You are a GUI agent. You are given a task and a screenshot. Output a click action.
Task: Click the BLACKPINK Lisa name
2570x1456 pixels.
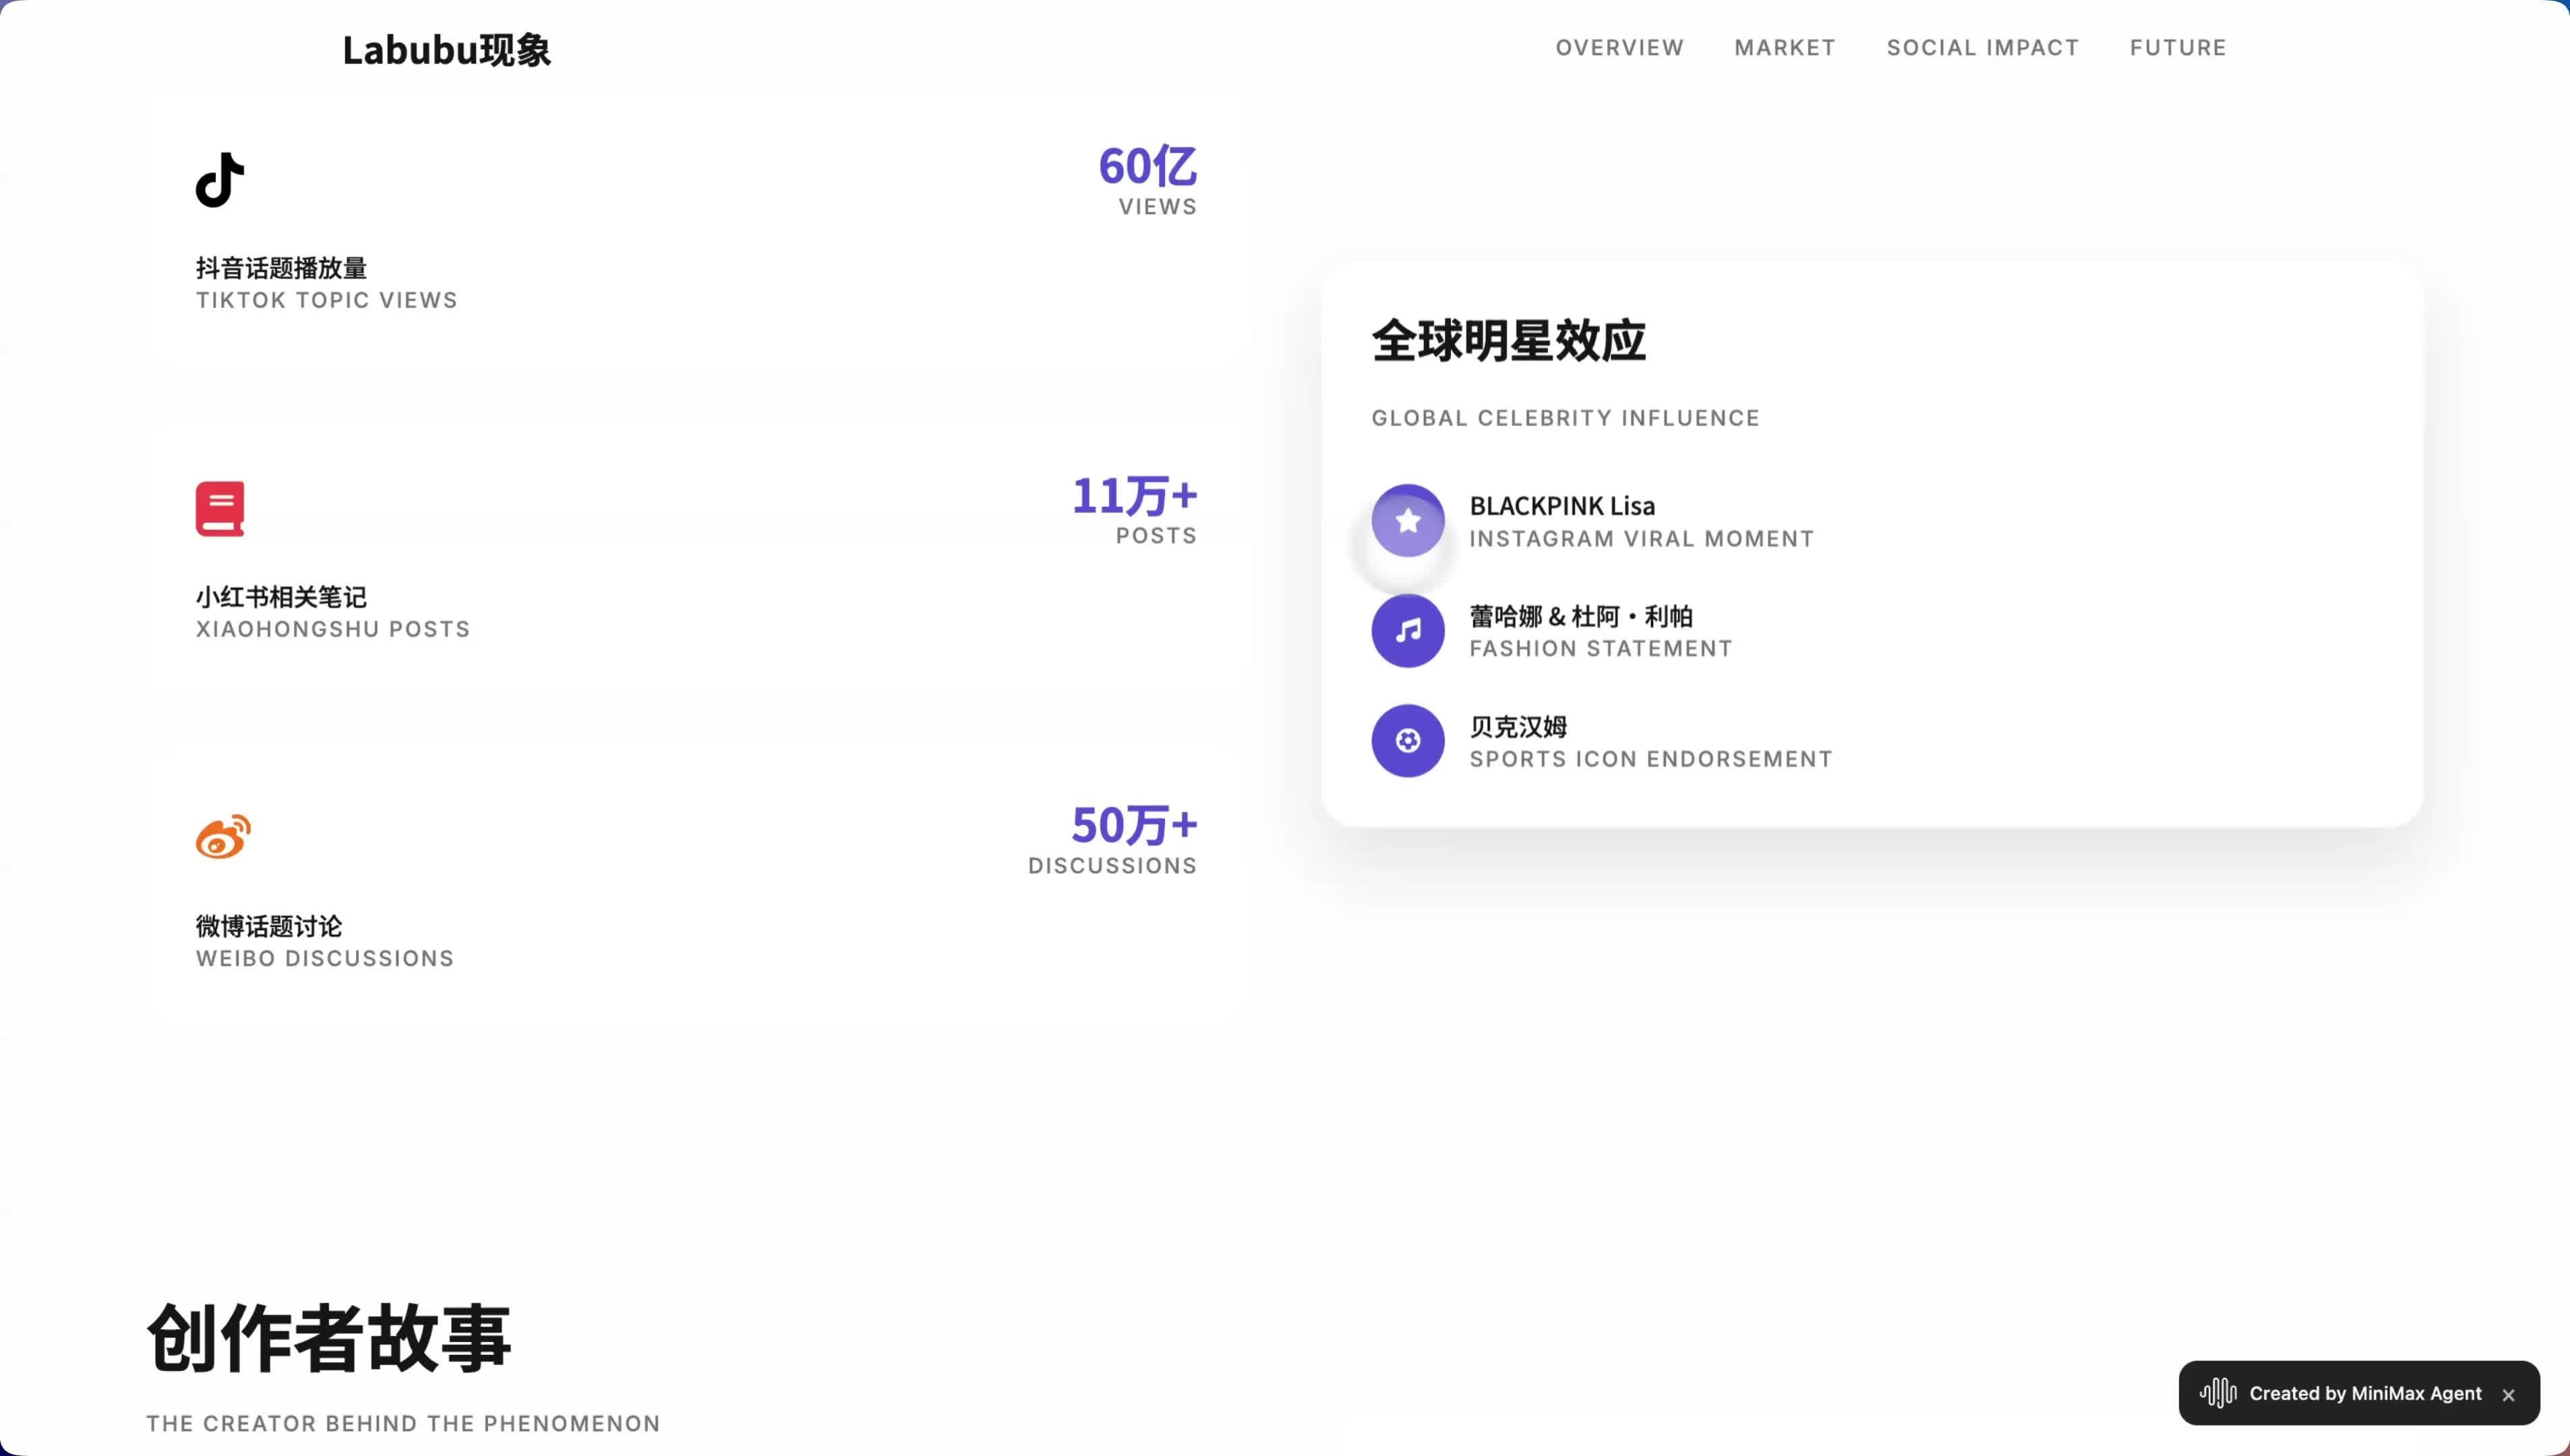(1561, 506)
